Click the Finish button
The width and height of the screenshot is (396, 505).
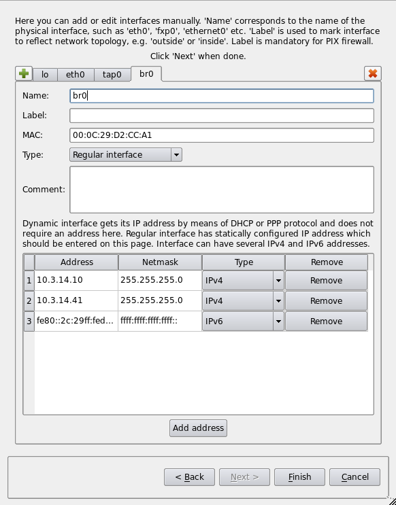coord(299,477)
